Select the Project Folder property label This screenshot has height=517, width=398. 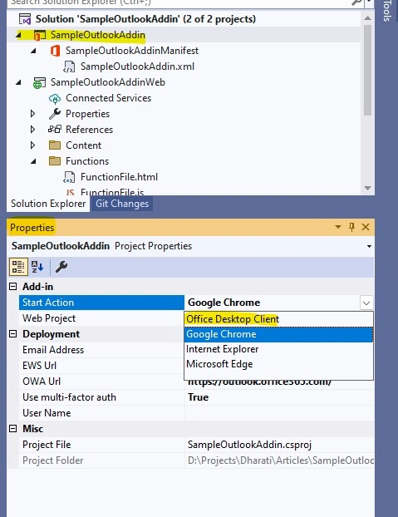coord(52,460)
